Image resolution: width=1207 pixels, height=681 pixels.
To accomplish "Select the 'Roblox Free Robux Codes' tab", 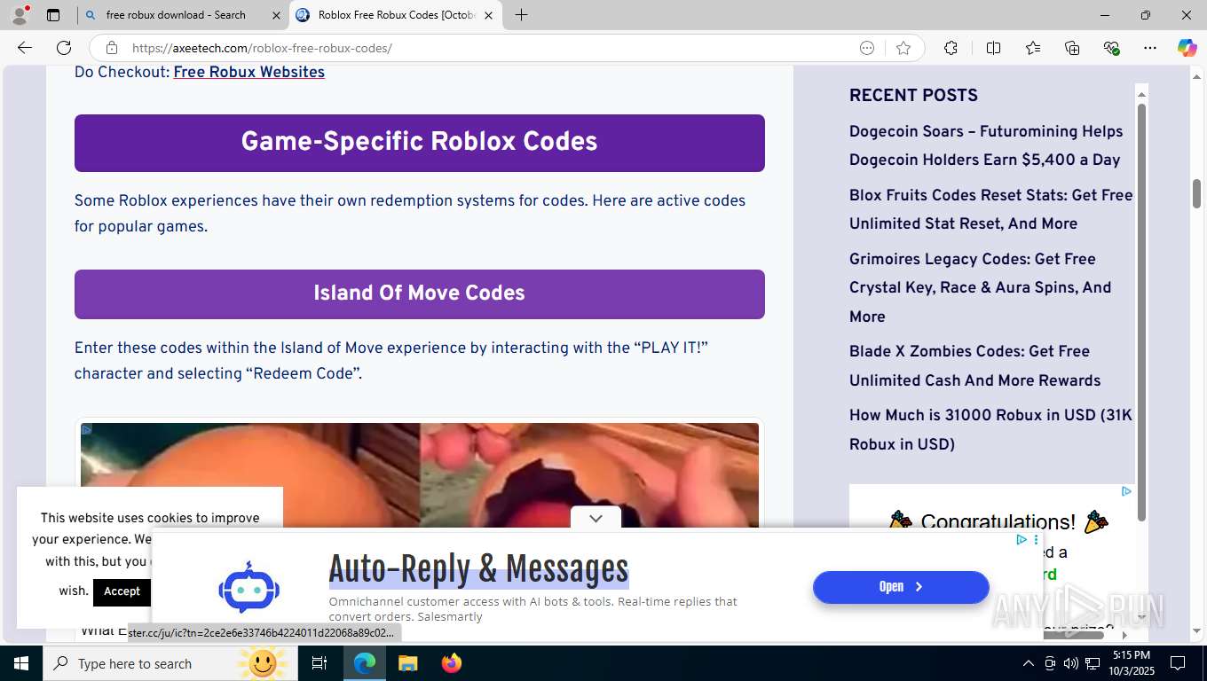I will pos(396,15).
